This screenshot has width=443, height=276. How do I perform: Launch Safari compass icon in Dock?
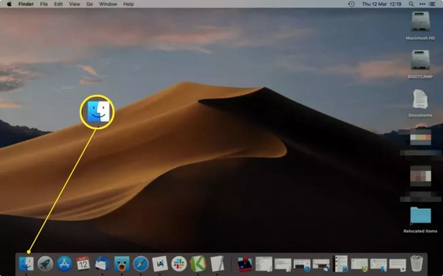click(x=141, y=264)
